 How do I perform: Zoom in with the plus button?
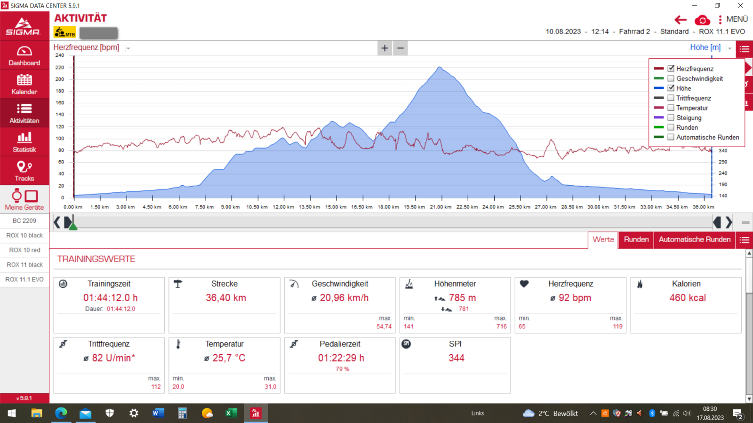tap(385, 48)
